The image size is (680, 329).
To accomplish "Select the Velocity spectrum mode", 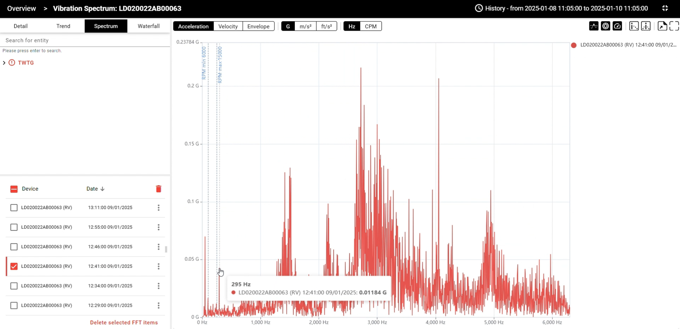I will (228, 26).
